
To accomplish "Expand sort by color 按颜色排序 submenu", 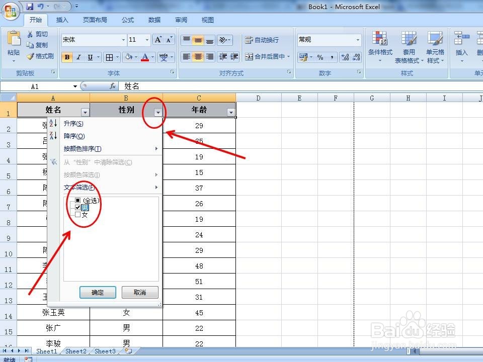I will pyautogui.click(x=111, y=149).
